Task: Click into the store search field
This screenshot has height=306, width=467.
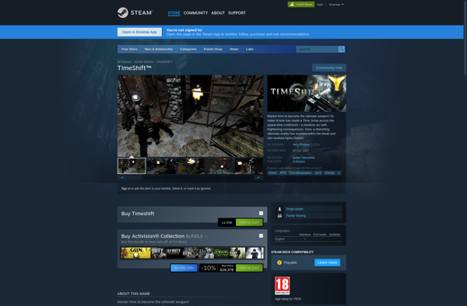Action: pyautogui.click(x=317, y=49)
